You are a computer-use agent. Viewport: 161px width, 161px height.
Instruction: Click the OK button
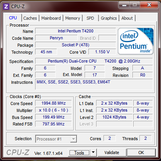141,153
